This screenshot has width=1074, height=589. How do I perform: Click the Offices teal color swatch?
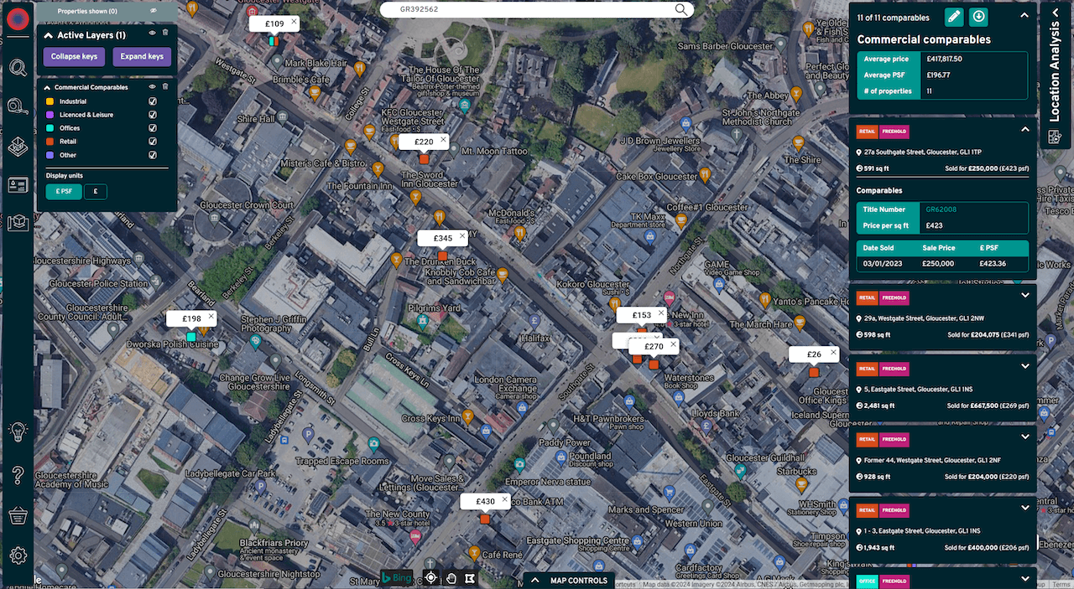[x=50, y=128]
